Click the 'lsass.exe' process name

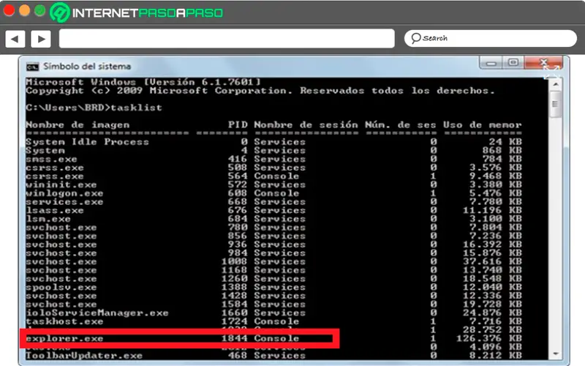pos(55,211)
